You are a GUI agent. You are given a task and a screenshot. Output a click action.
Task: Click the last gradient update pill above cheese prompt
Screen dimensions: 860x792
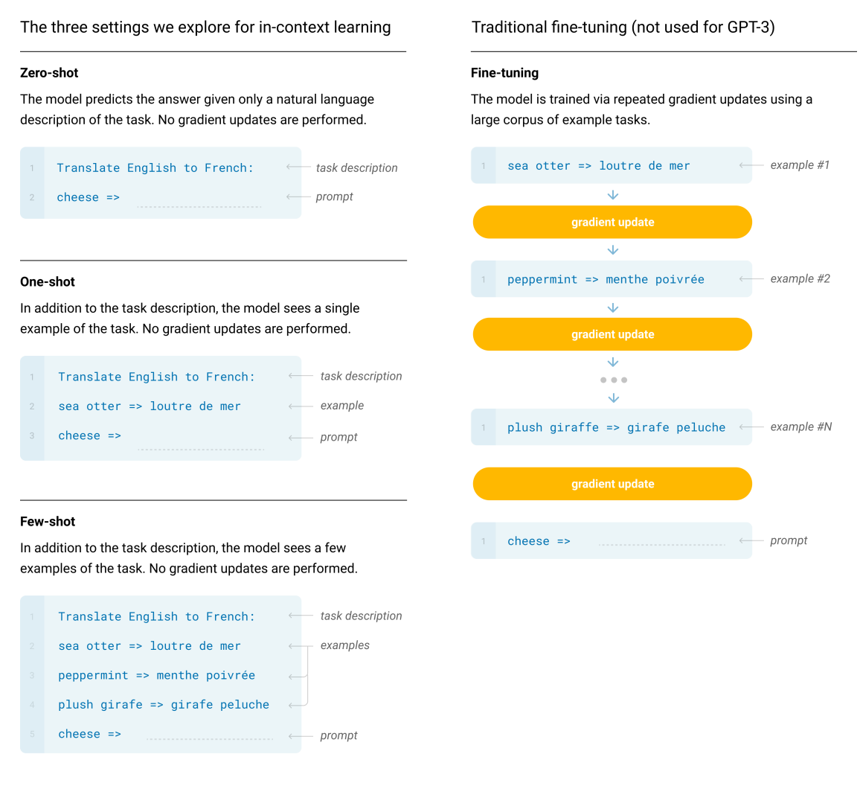pyautogui.click(x=612, y=484)
